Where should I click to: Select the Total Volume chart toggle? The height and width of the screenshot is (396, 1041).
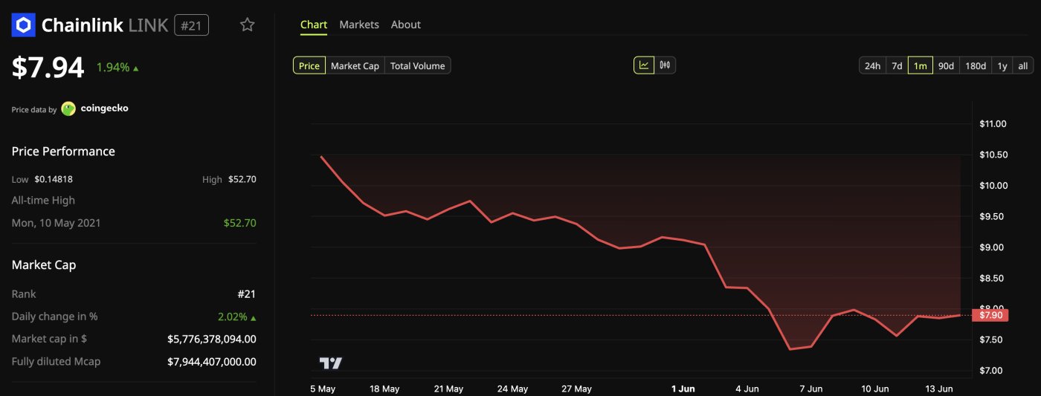pos(417,66)
